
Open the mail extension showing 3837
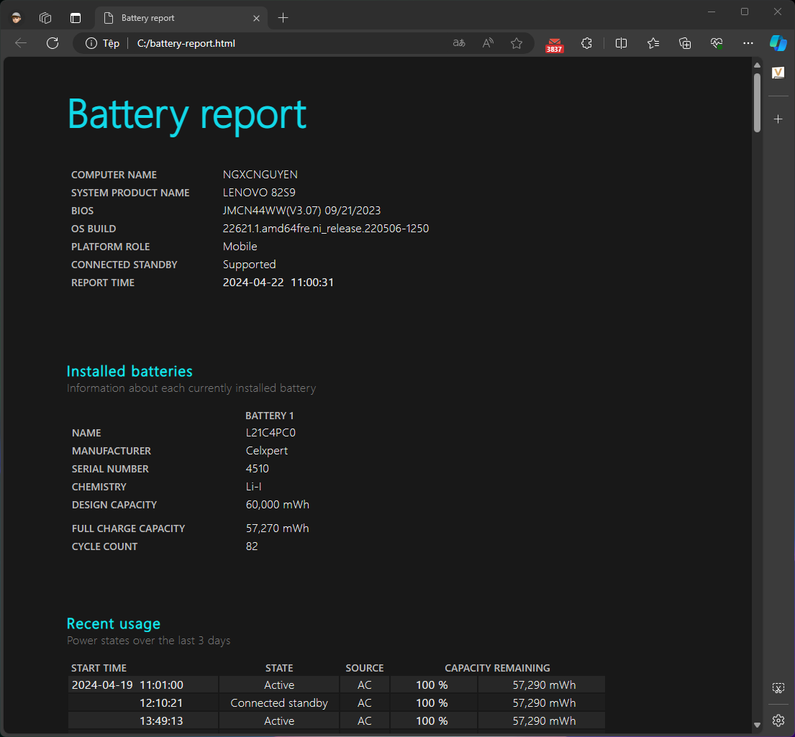pos(554,45)
